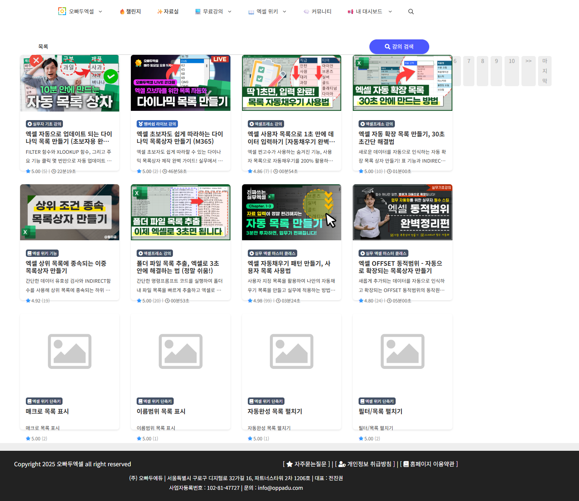
Task: Click the book icon beside 무료강의
Action: (197, 11)
